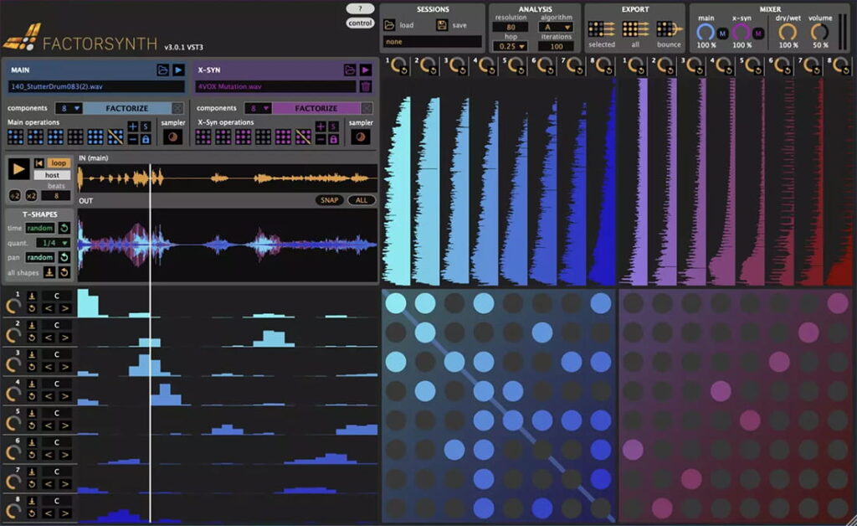Click the ÷2 beats button

pos(15,196)
